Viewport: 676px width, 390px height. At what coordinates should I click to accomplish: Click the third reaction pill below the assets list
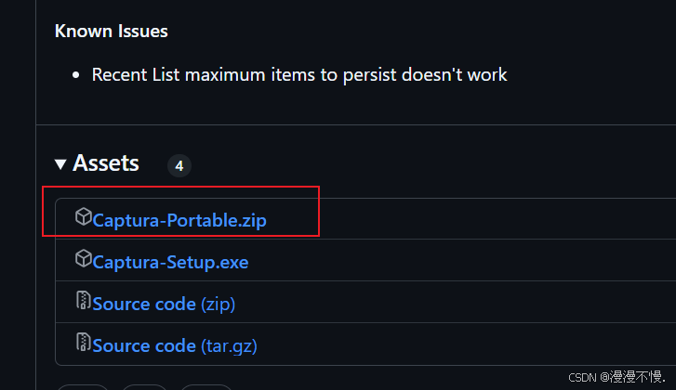tap(206, 387)
